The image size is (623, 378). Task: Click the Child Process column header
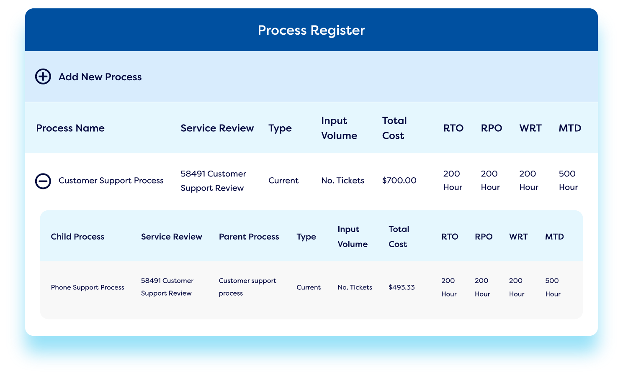(77, 237)
